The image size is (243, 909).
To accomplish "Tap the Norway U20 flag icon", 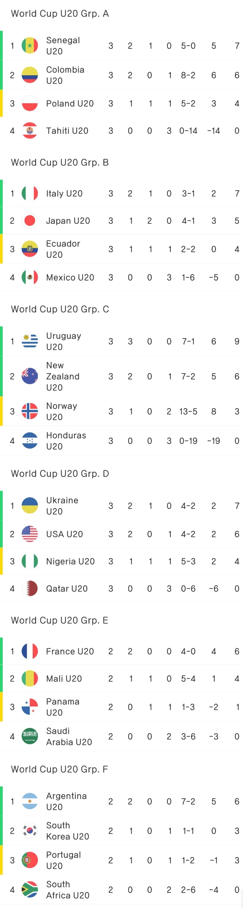I will click(x=30, y=411).
